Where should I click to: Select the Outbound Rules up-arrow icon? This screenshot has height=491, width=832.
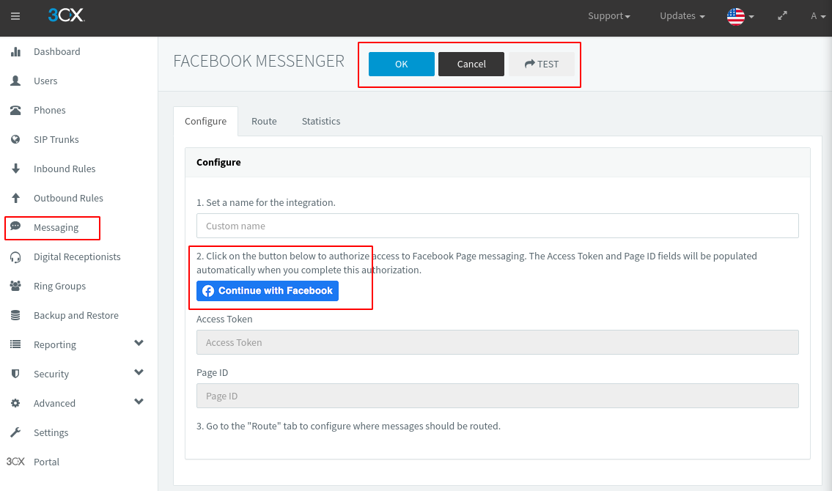click(15, 198)
